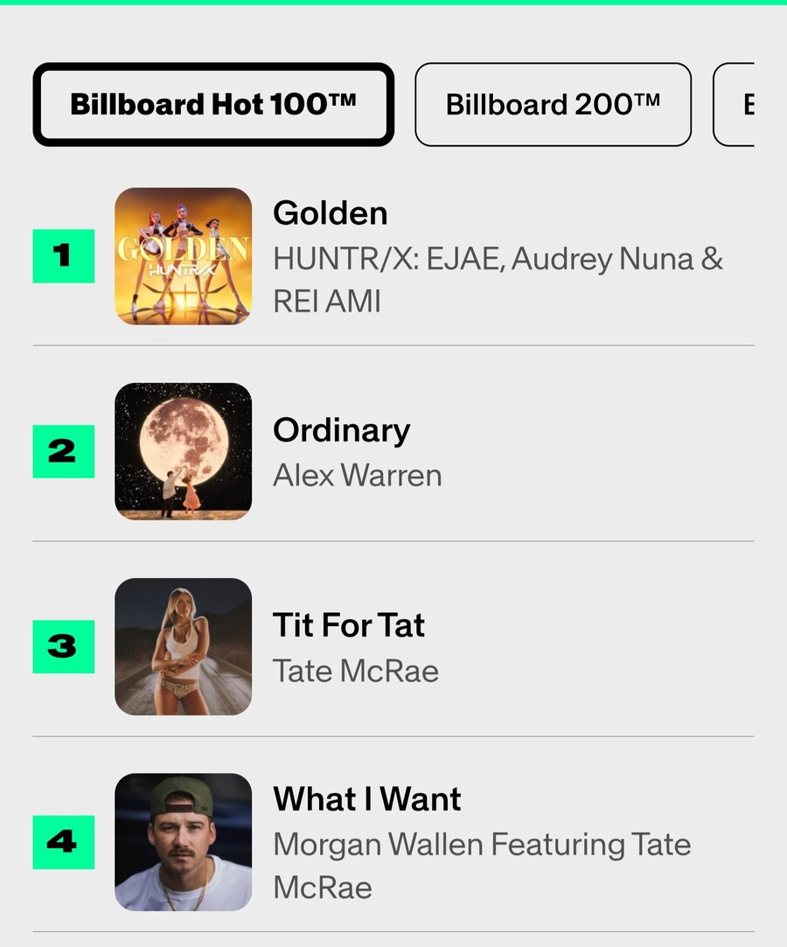Open the Tit For Tat cover image
This screenshot has height=947, width=787.
click(184, 646)
